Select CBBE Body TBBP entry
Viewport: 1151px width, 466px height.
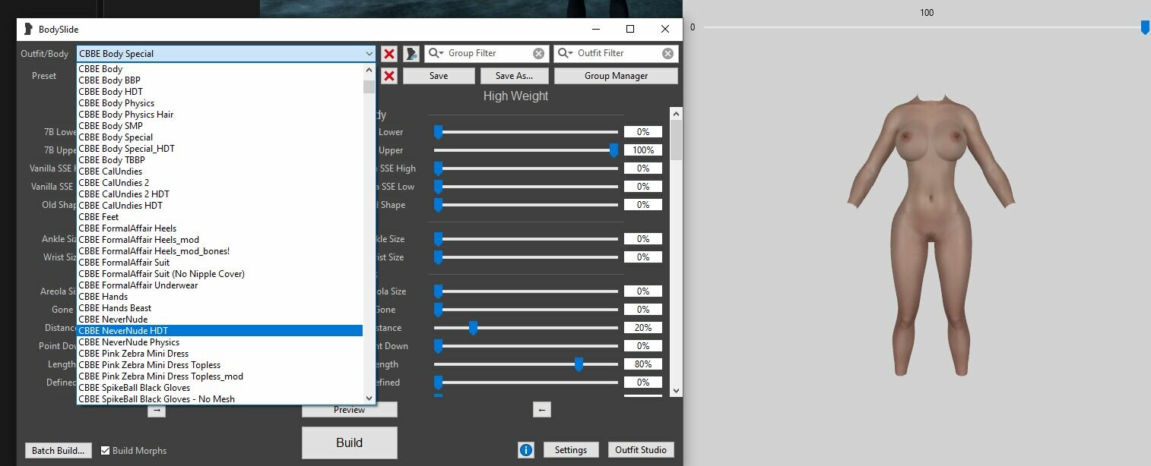point(219,159)
